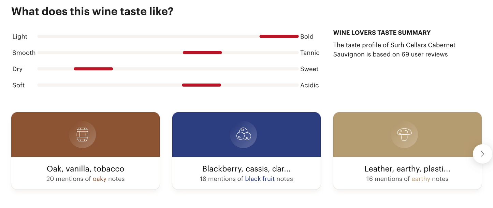Open the 'earthy' notes link
The image size is (493, 208).
coord(421,179)
